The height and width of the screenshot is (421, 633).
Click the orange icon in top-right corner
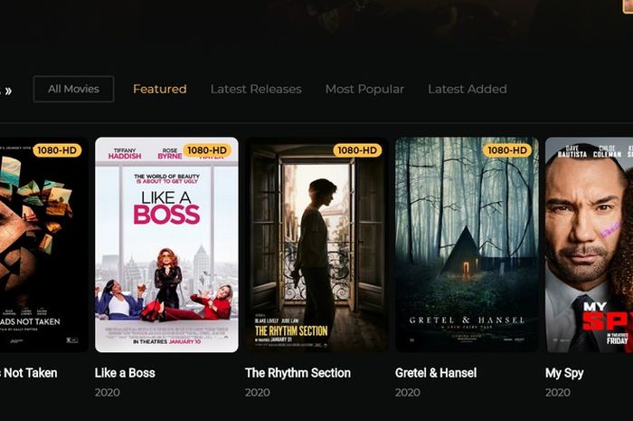[x=628, y=6]
